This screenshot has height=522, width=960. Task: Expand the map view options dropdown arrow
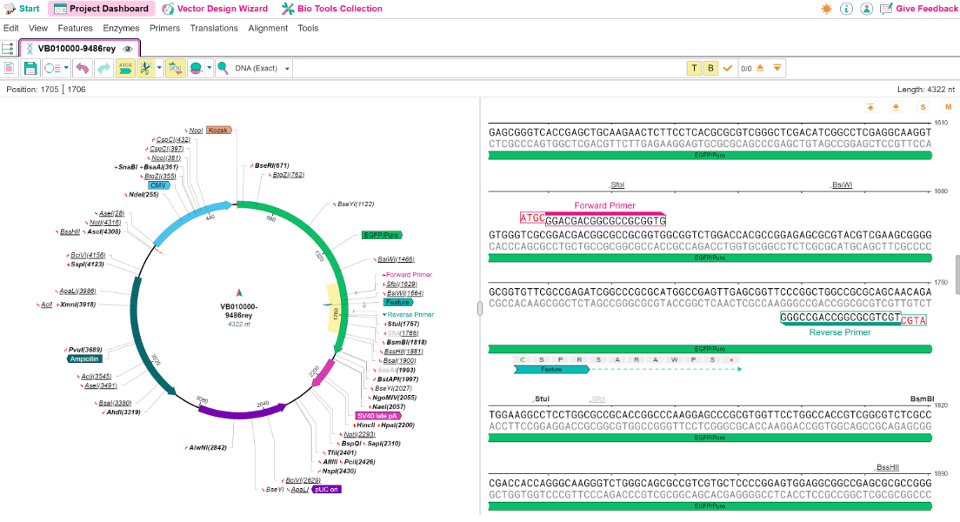(66, 69)
